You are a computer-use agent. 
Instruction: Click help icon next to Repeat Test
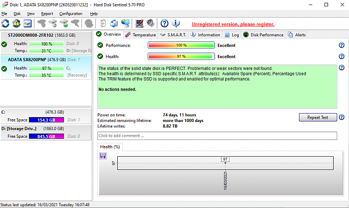coord(342,117)
